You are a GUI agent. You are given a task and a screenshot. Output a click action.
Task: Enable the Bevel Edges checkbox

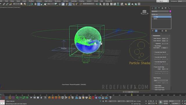coord(154,46)
